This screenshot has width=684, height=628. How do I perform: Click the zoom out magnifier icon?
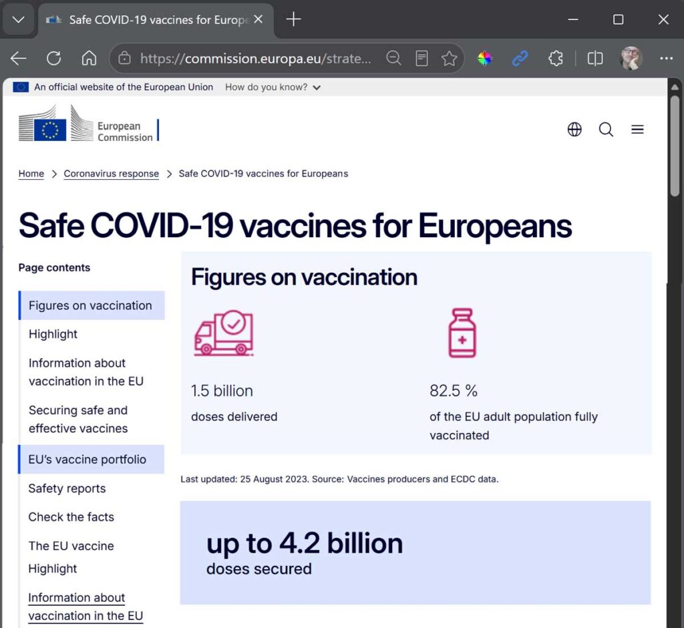tap(393, 58)
